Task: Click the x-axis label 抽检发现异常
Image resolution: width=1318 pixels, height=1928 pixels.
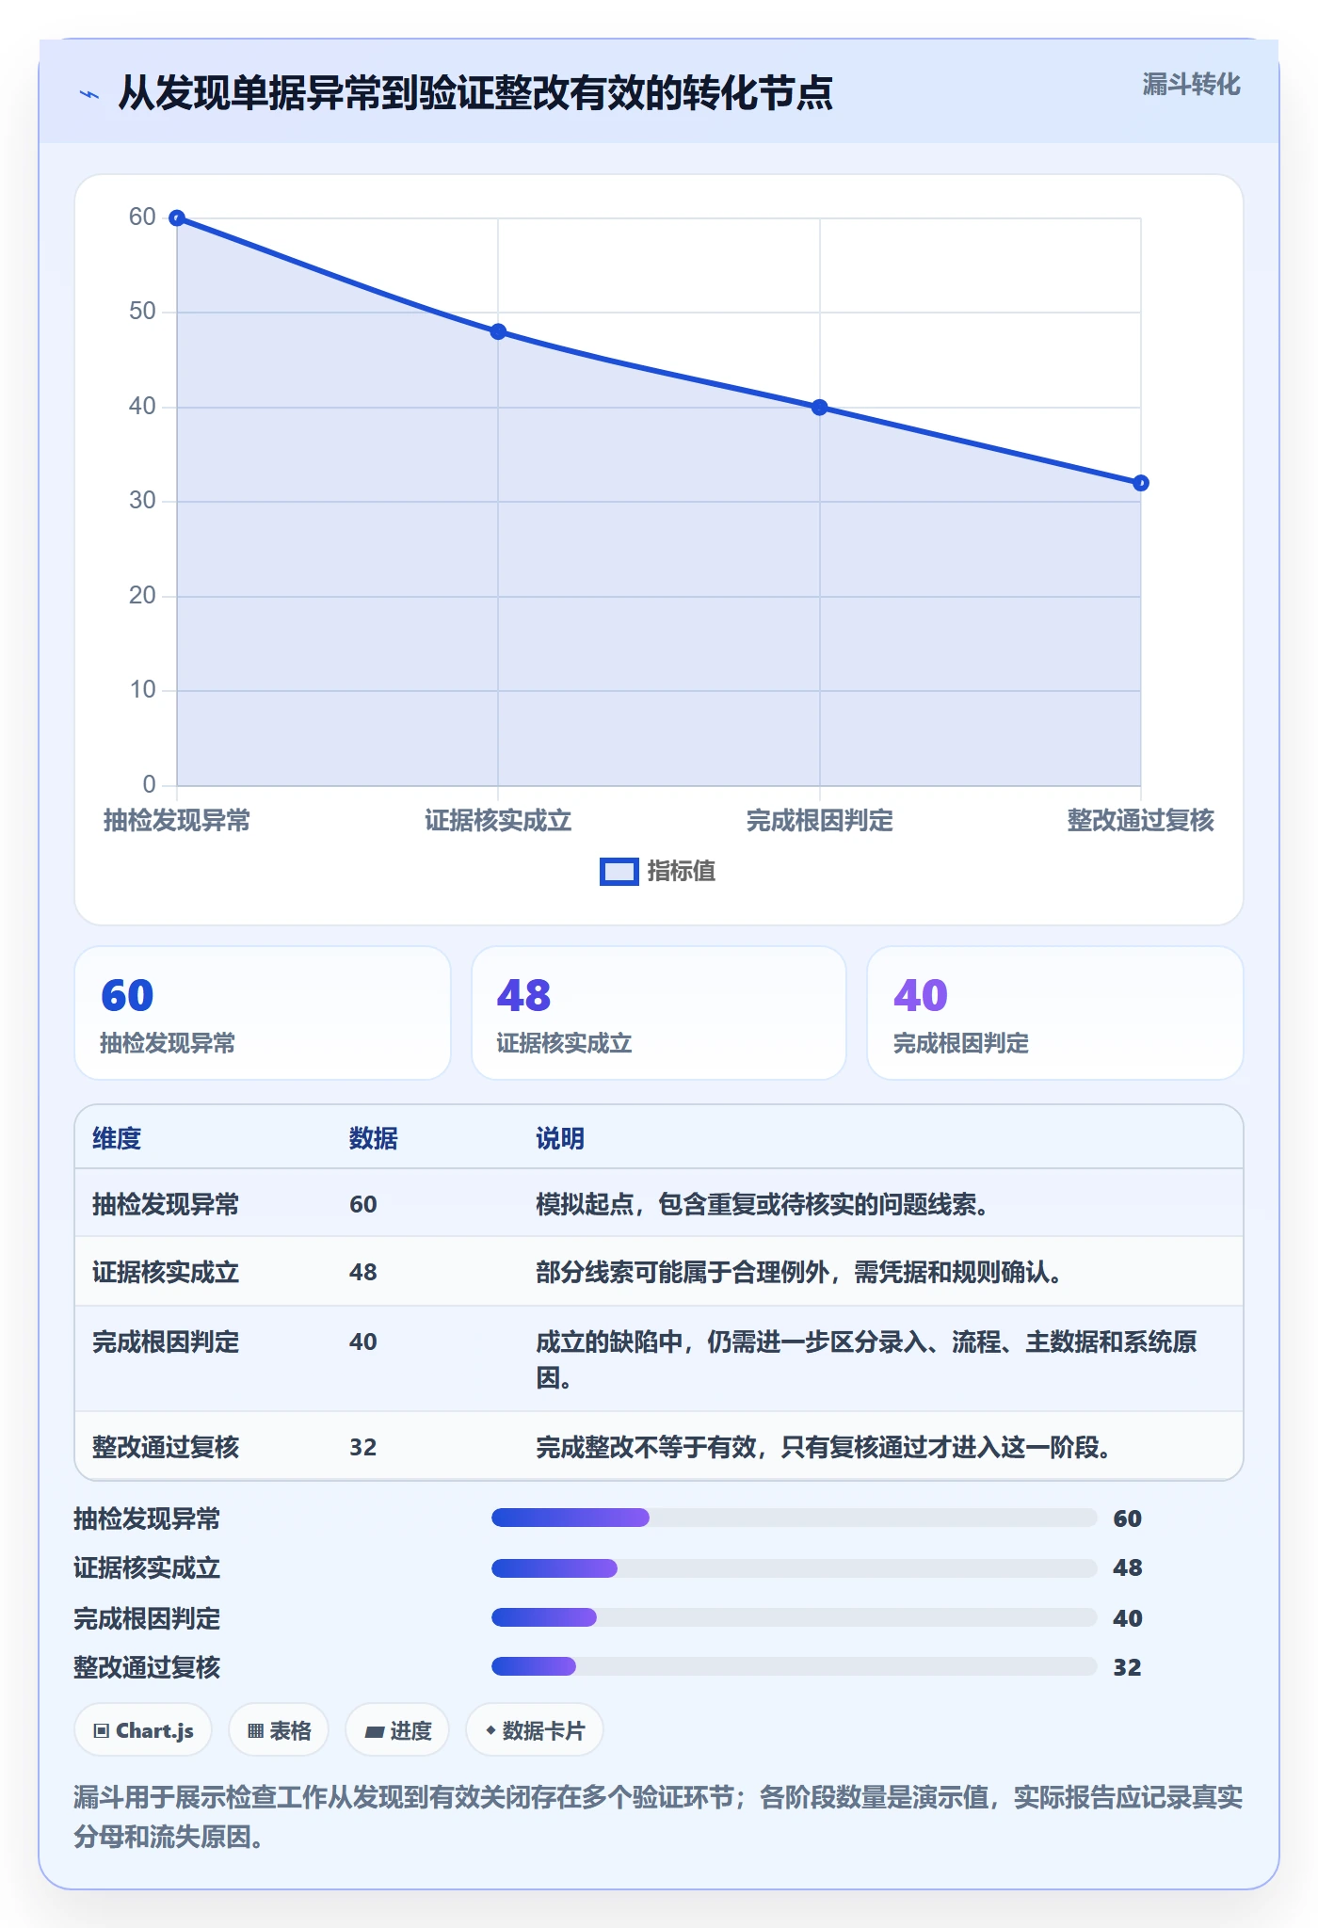Action: point(177,821)
